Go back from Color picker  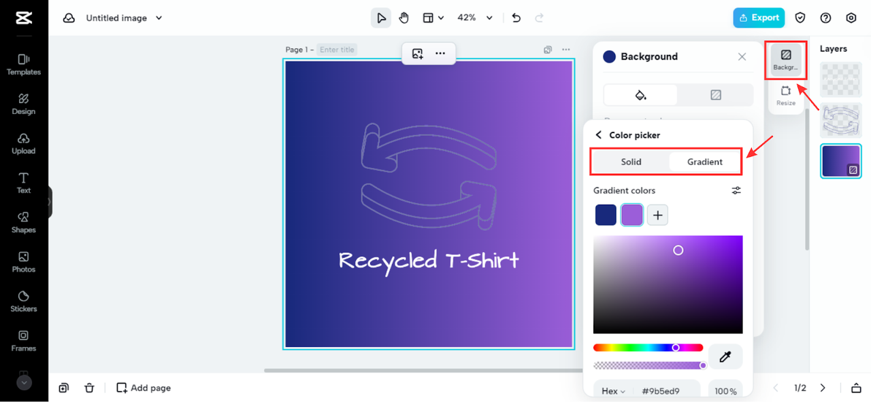point(599,135)
